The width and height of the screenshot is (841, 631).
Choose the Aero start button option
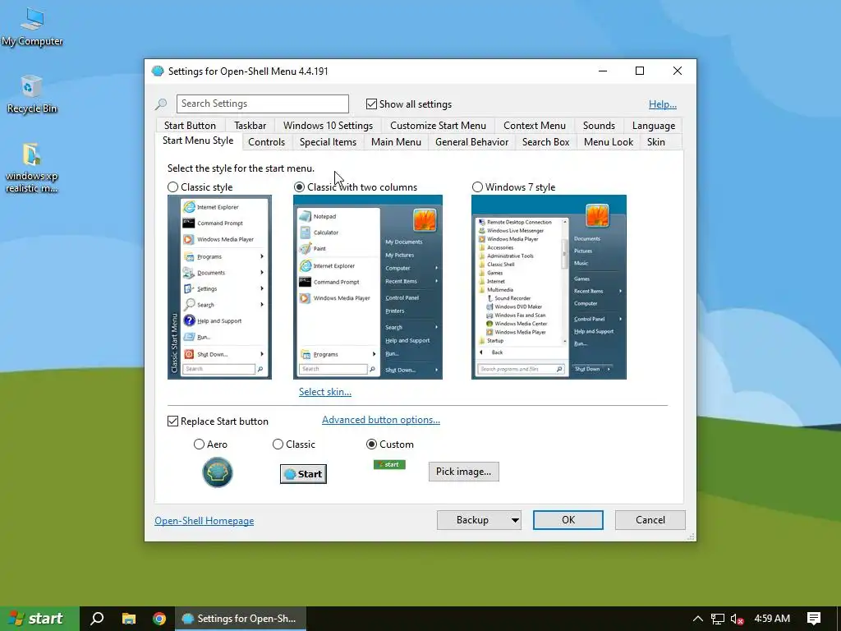tap(199, 444)
